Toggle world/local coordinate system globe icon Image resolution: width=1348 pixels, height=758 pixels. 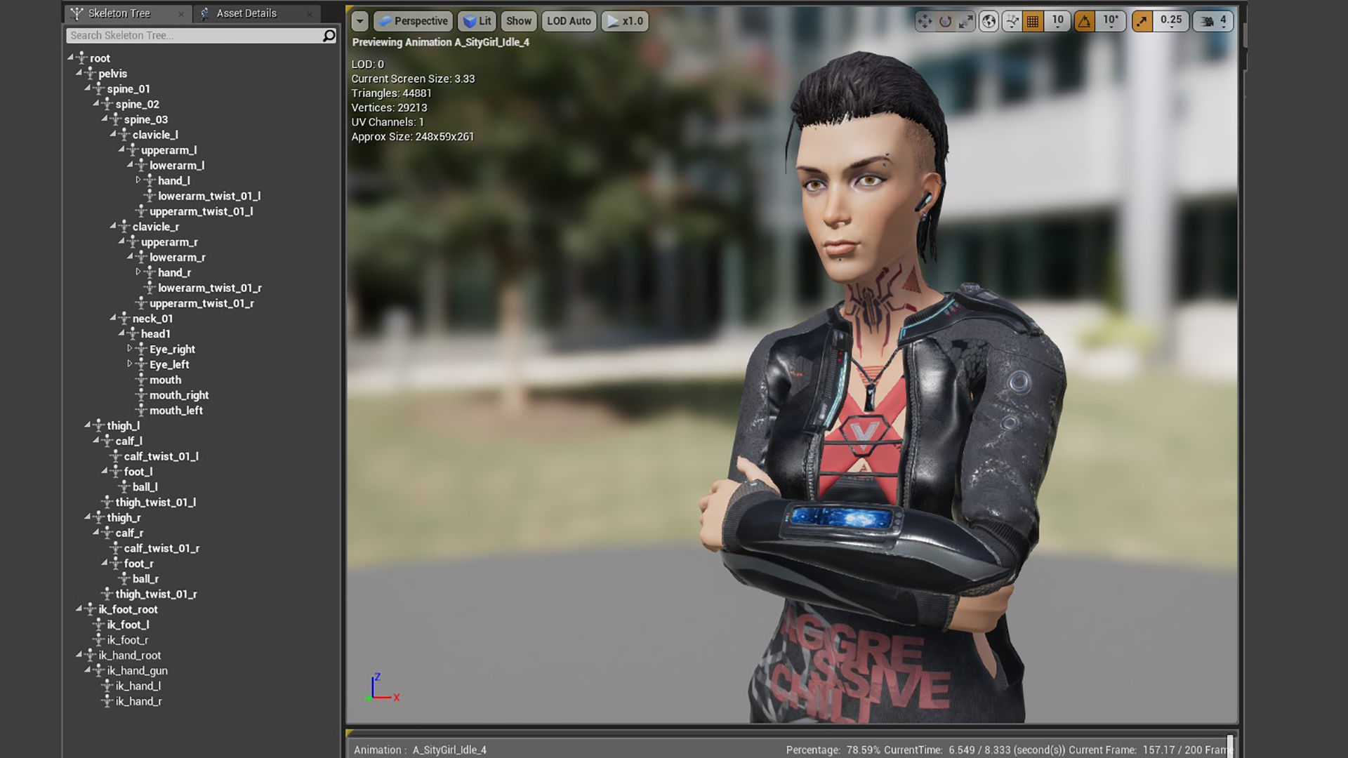click(x=989, y=21)
